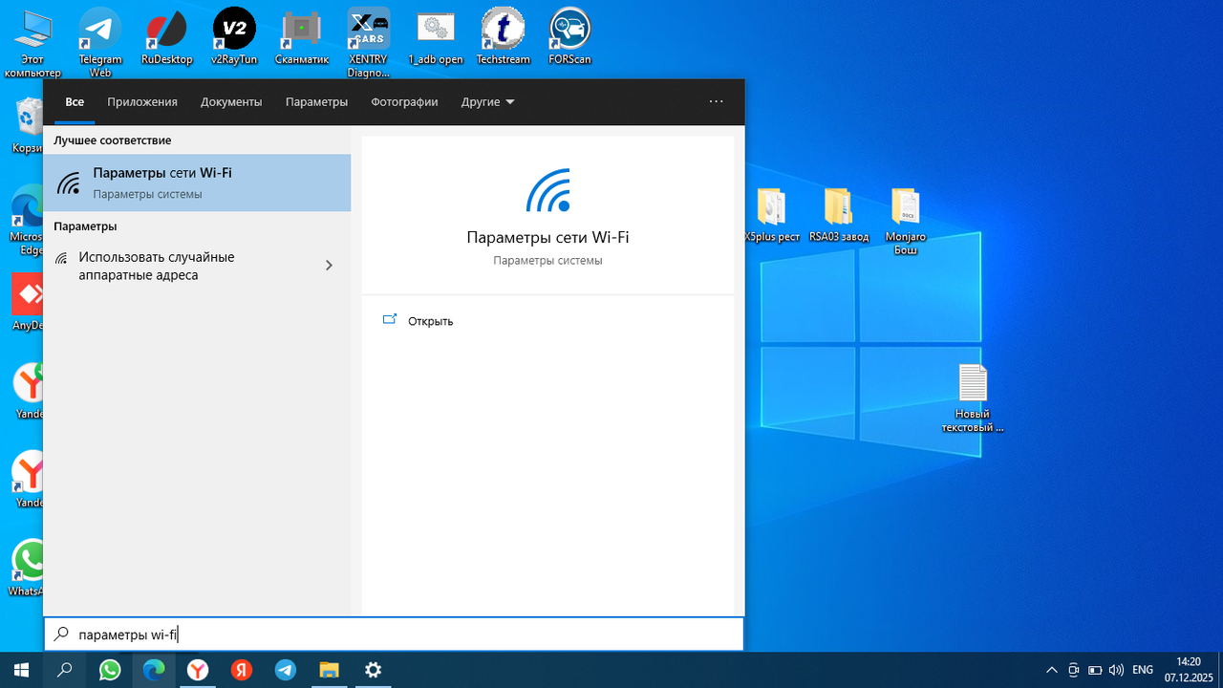Open Microsoft Edge from the taskbar
Screen dimensions: 1223x688
pyautogui.click(x=154, y=670)
